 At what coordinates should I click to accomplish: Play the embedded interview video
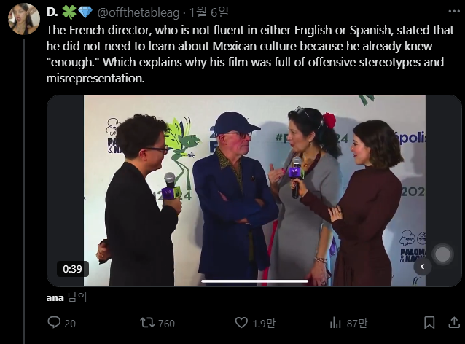[x=254, y=189]
